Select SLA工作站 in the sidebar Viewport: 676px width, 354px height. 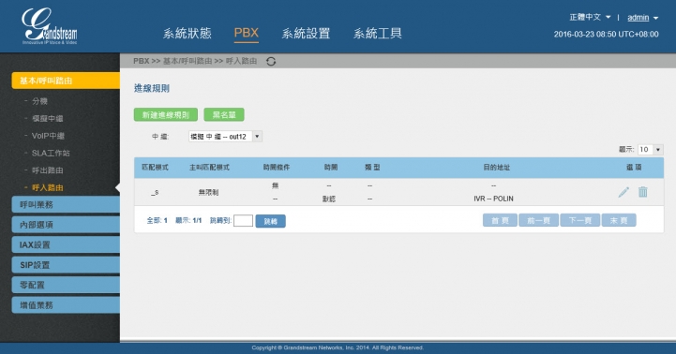pos(51,153)
